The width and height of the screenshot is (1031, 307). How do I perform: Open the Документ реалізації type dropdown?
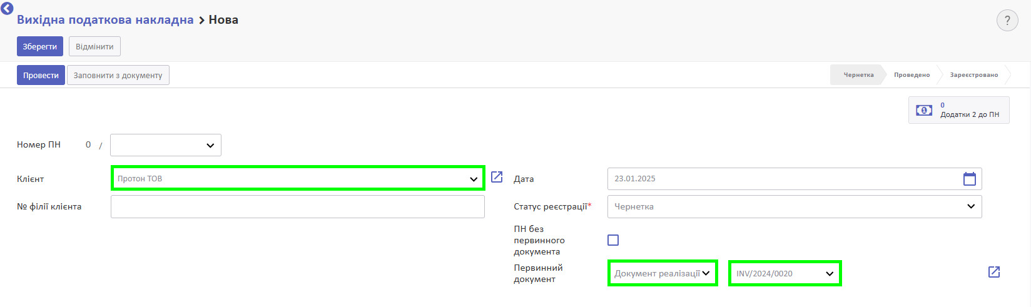pos(663,273)
